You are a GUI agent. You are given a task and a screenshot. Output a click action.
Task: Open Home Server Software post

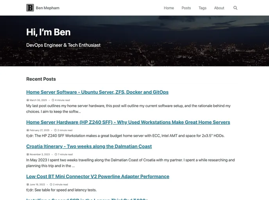click(97, 92)
